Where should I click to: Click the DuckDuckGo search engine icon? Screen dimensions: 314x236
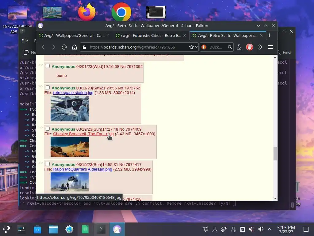[204, 47]
